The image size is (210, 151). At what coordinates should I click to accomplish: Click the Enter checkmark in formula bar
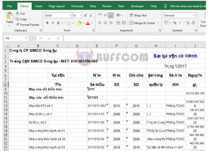49,39
